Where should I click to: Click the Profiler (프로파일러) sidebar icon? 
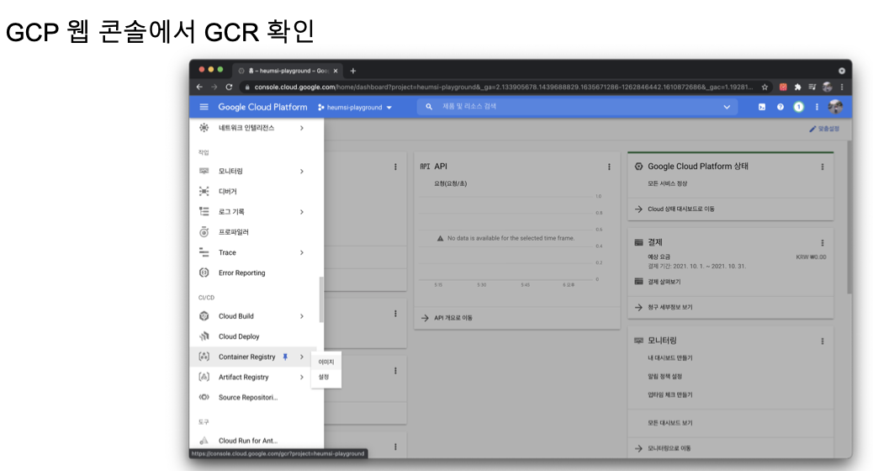click(204, 231)
